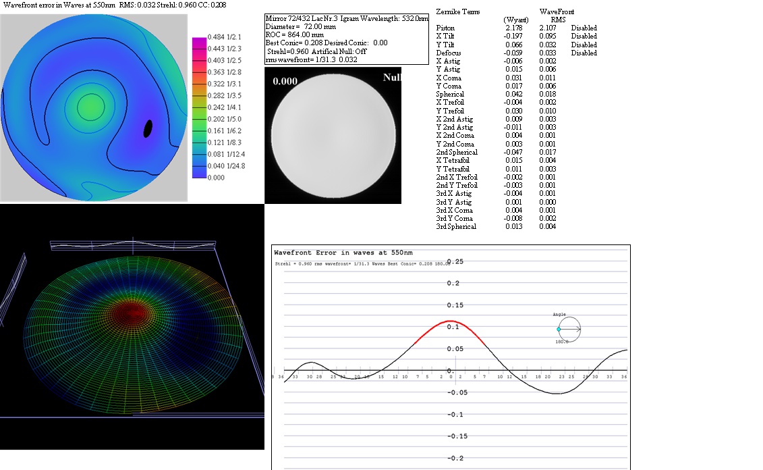This screenshot has height=470, width=763.
Task: Click the profile strip above the 3D plot
Action: tap(132, 246)
